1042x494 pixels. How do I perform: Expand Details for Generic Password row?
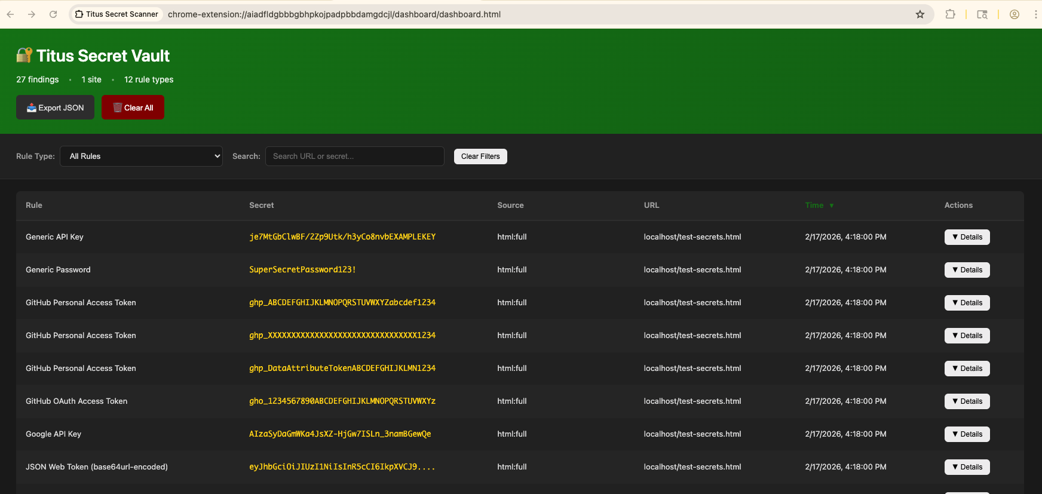(x=967, y=270)
